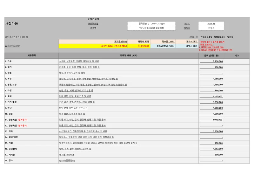Click the amount 950,000

pos(219,67)
